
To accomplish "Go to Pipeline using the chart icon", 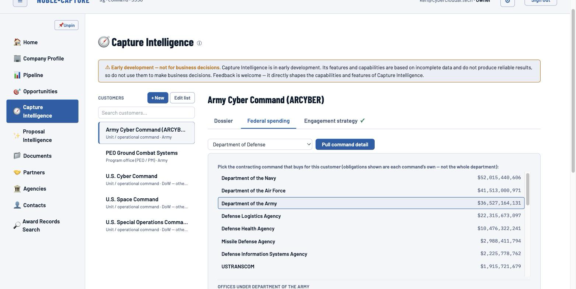I will 17,75.
